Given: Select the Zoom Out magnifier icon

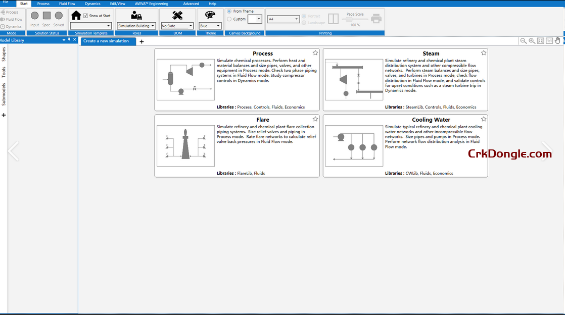Looking at the screenshot, I should tap(523, 40).
